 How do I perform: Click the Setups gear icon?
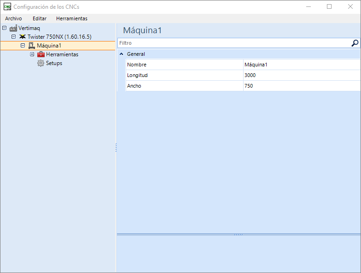(41, 63)
